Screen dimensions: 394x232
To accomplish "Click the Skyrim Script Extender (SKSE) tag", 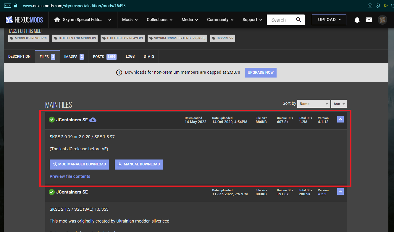I will click(x=177, y=38).
